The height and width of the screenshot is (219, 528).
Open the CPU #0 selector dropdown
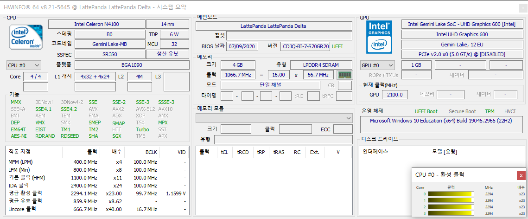click(x=24, y=65)
